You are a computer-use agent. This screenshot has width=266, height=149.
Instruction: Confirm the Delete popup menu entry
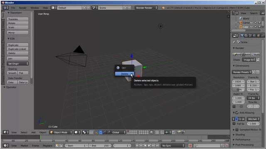[125, 74]
